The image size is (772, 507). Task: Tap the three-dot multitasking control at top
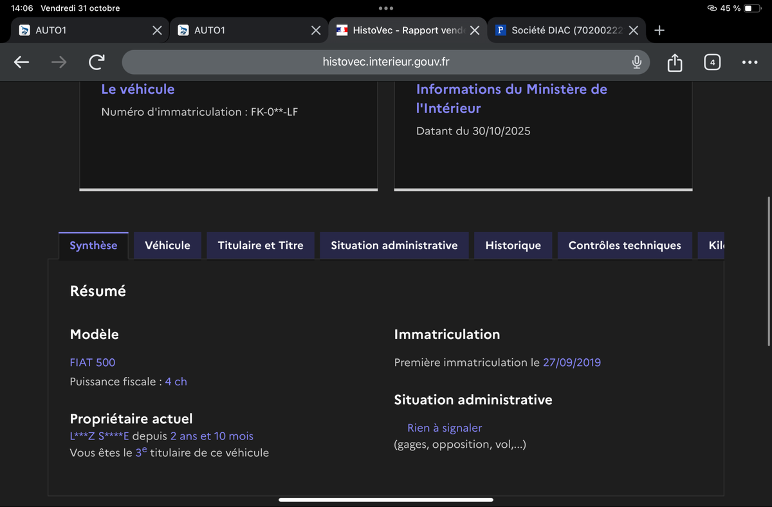[386, 8]
